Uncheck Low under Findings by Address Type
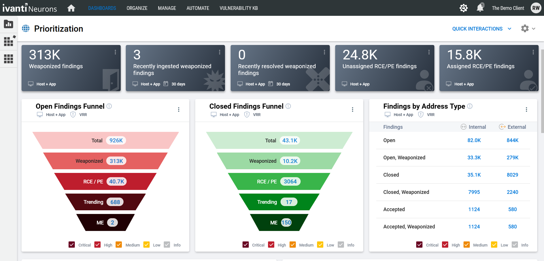 494,244
